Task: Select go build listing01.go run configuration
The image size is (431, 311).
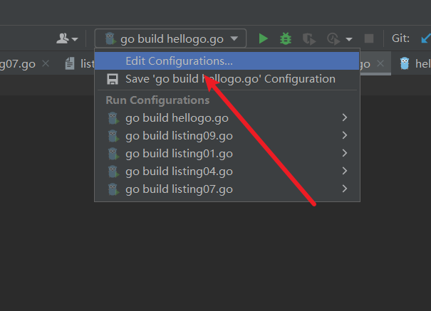Action: pyautogui.click(x=179, y=153)
